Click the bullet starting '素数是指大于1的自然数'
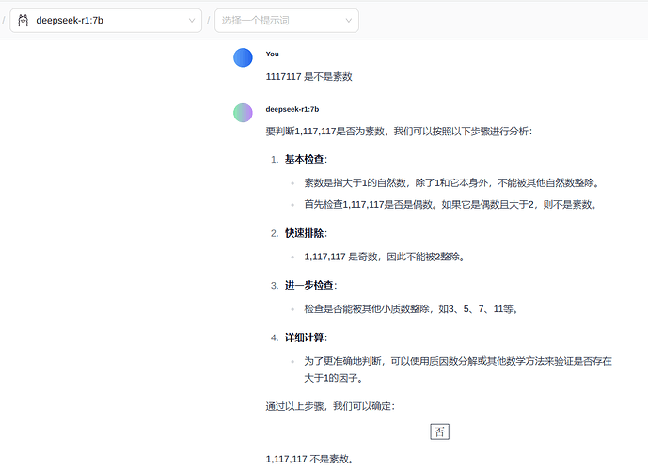 pos(451,183)
